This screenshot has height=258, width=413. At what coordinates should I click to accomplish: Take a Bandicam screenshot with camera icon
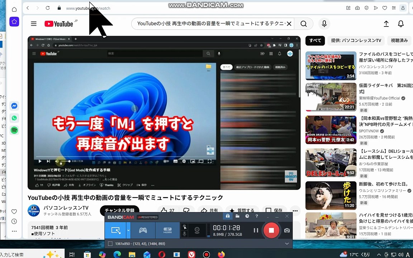(287, 230)
